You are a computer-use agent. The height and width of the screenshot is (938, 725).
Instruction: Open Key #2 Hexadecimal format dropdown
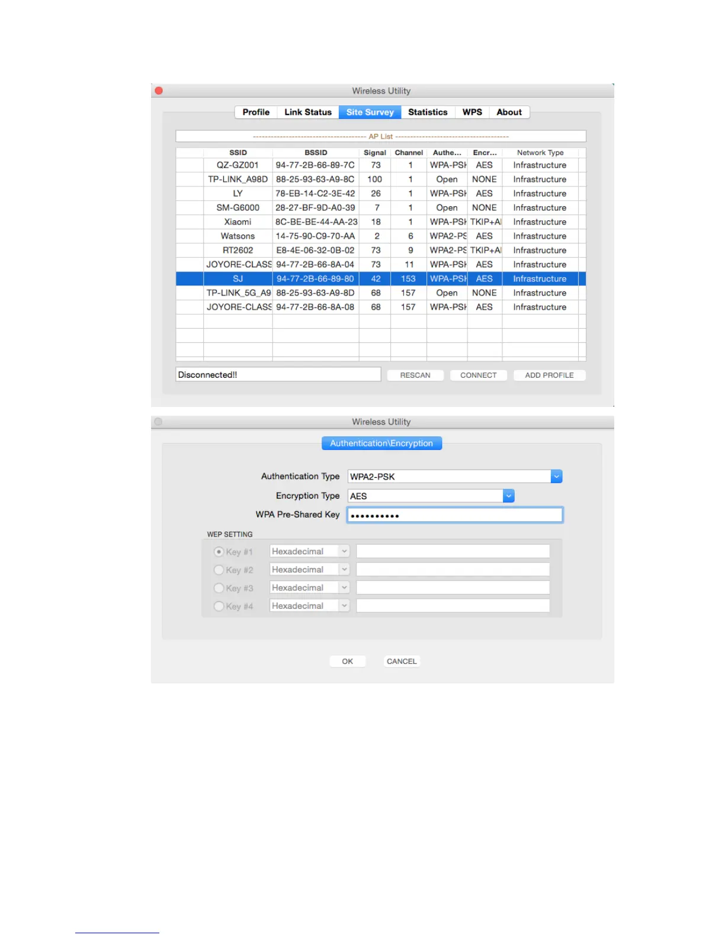pos(310,569)
